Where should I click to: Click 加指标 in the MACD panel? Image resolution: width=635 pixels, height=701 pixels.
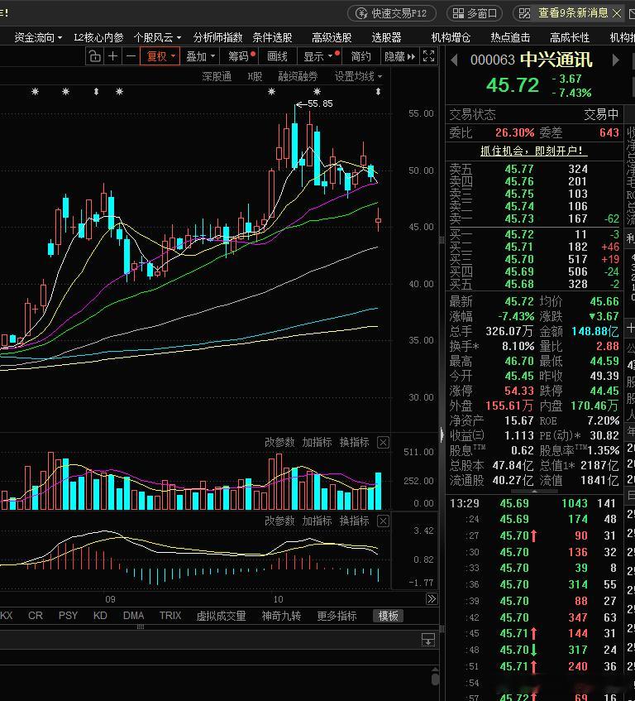317,521
